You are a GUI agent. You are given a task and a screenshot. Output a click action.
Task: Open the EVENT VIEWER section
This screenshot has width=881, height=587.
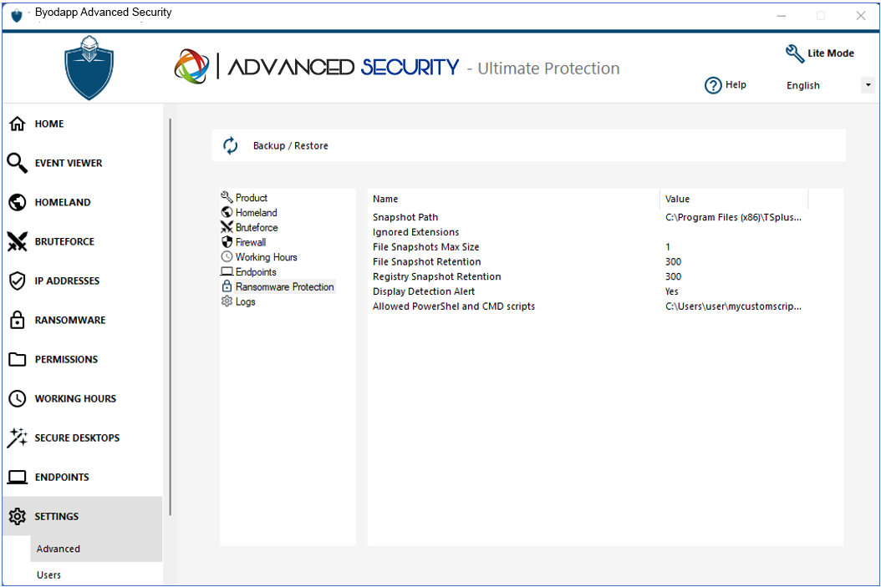(69, 163)
